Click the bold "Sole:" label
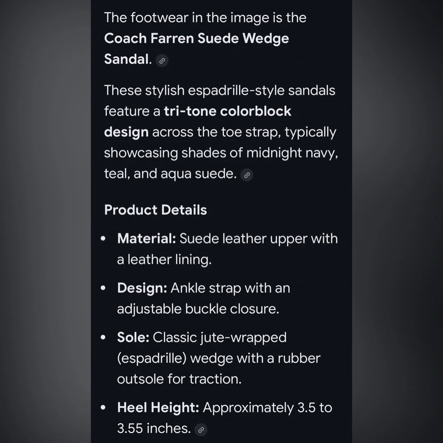Viewport: 443px width, 443px height. tap(133, 338)
